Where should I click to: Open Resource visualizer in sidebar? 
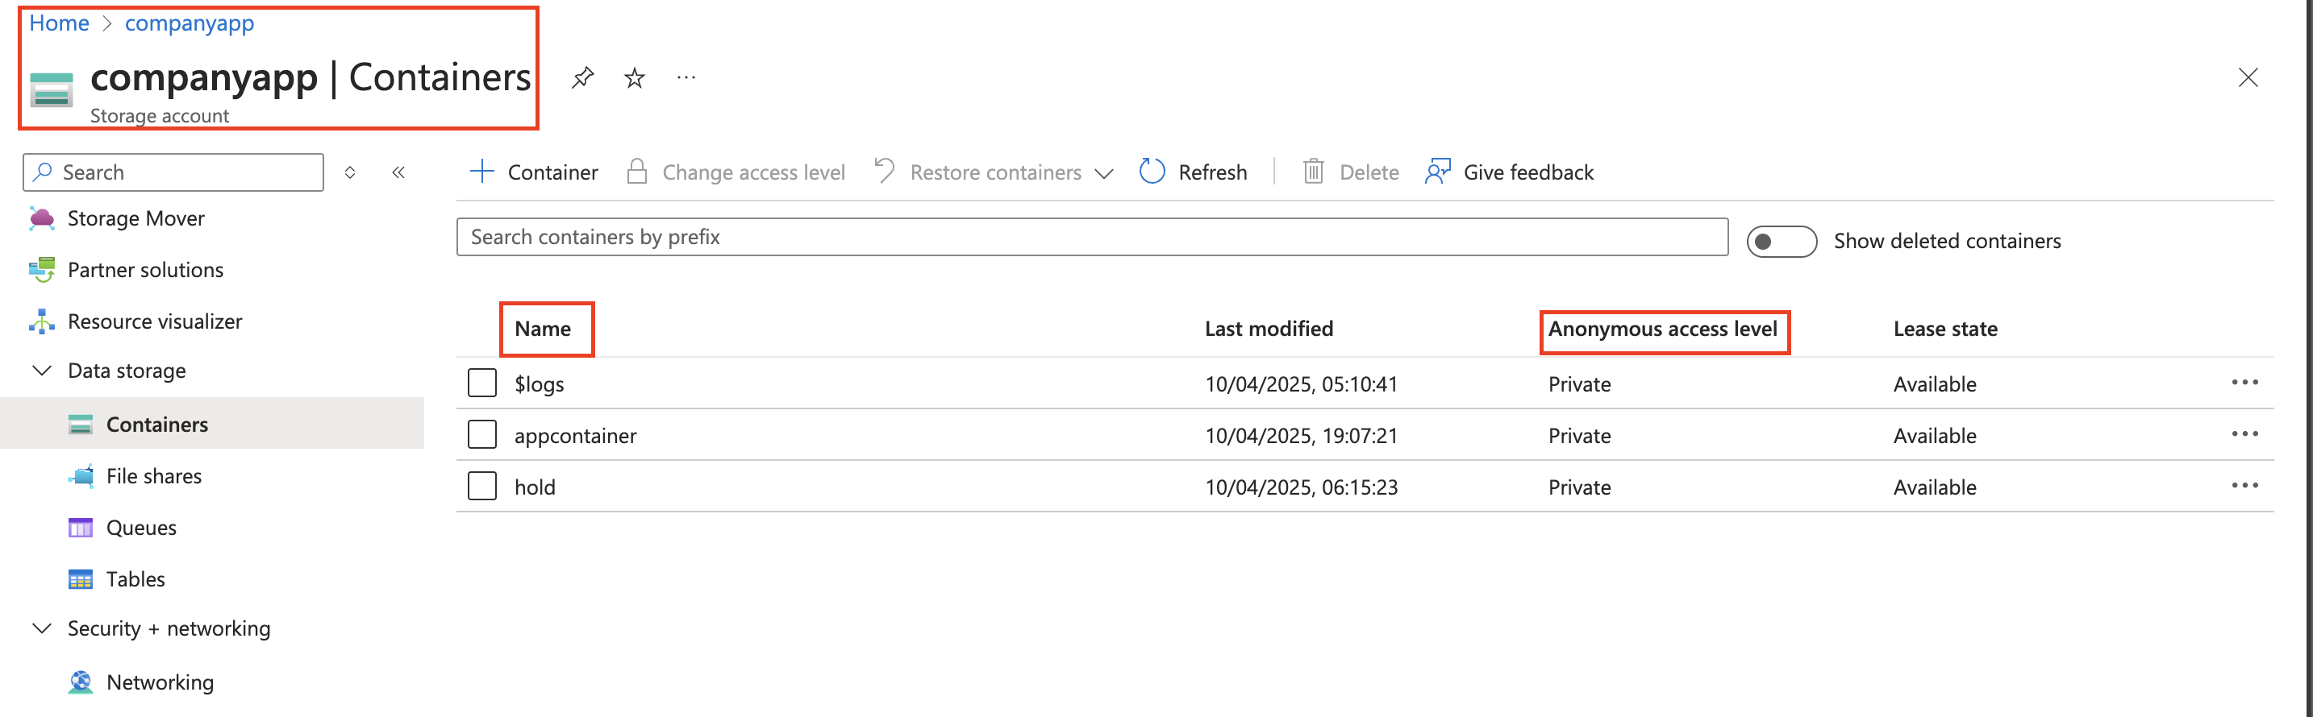point(154,321)
